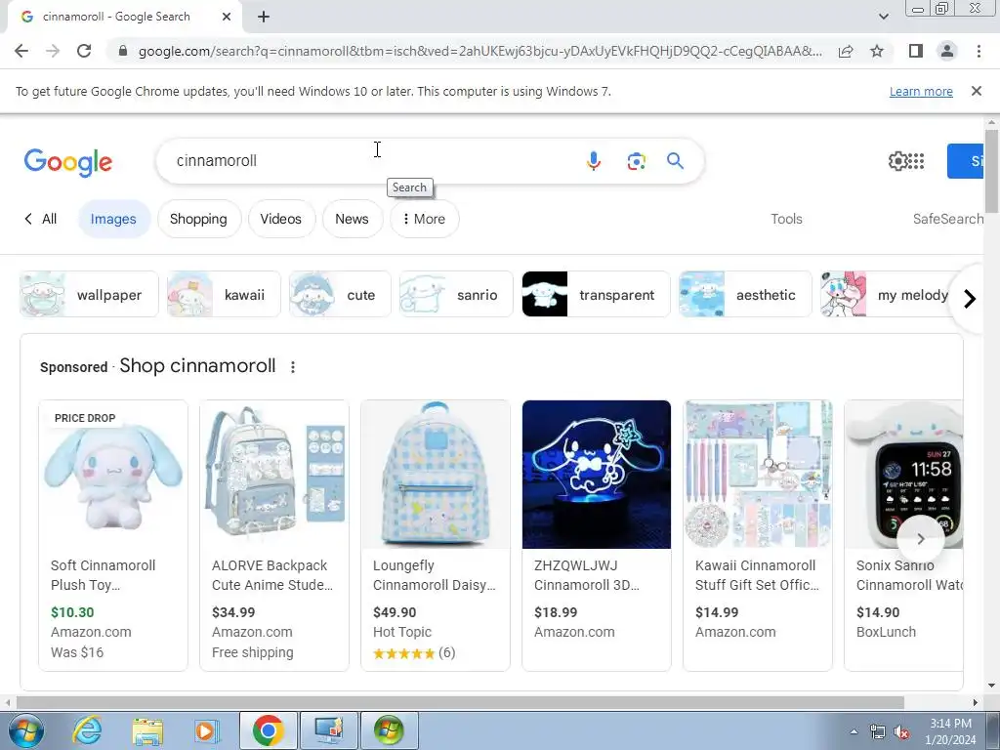
Task: Select the wallpaper suggestion chip
Action: pos(89,294)
